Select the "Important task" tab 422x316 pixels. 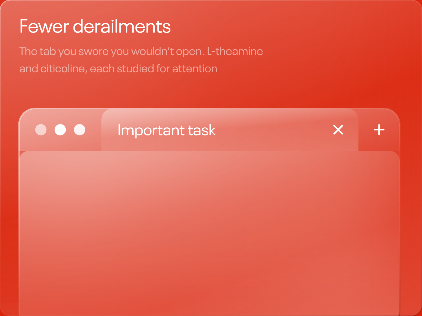tap(230, 130)
